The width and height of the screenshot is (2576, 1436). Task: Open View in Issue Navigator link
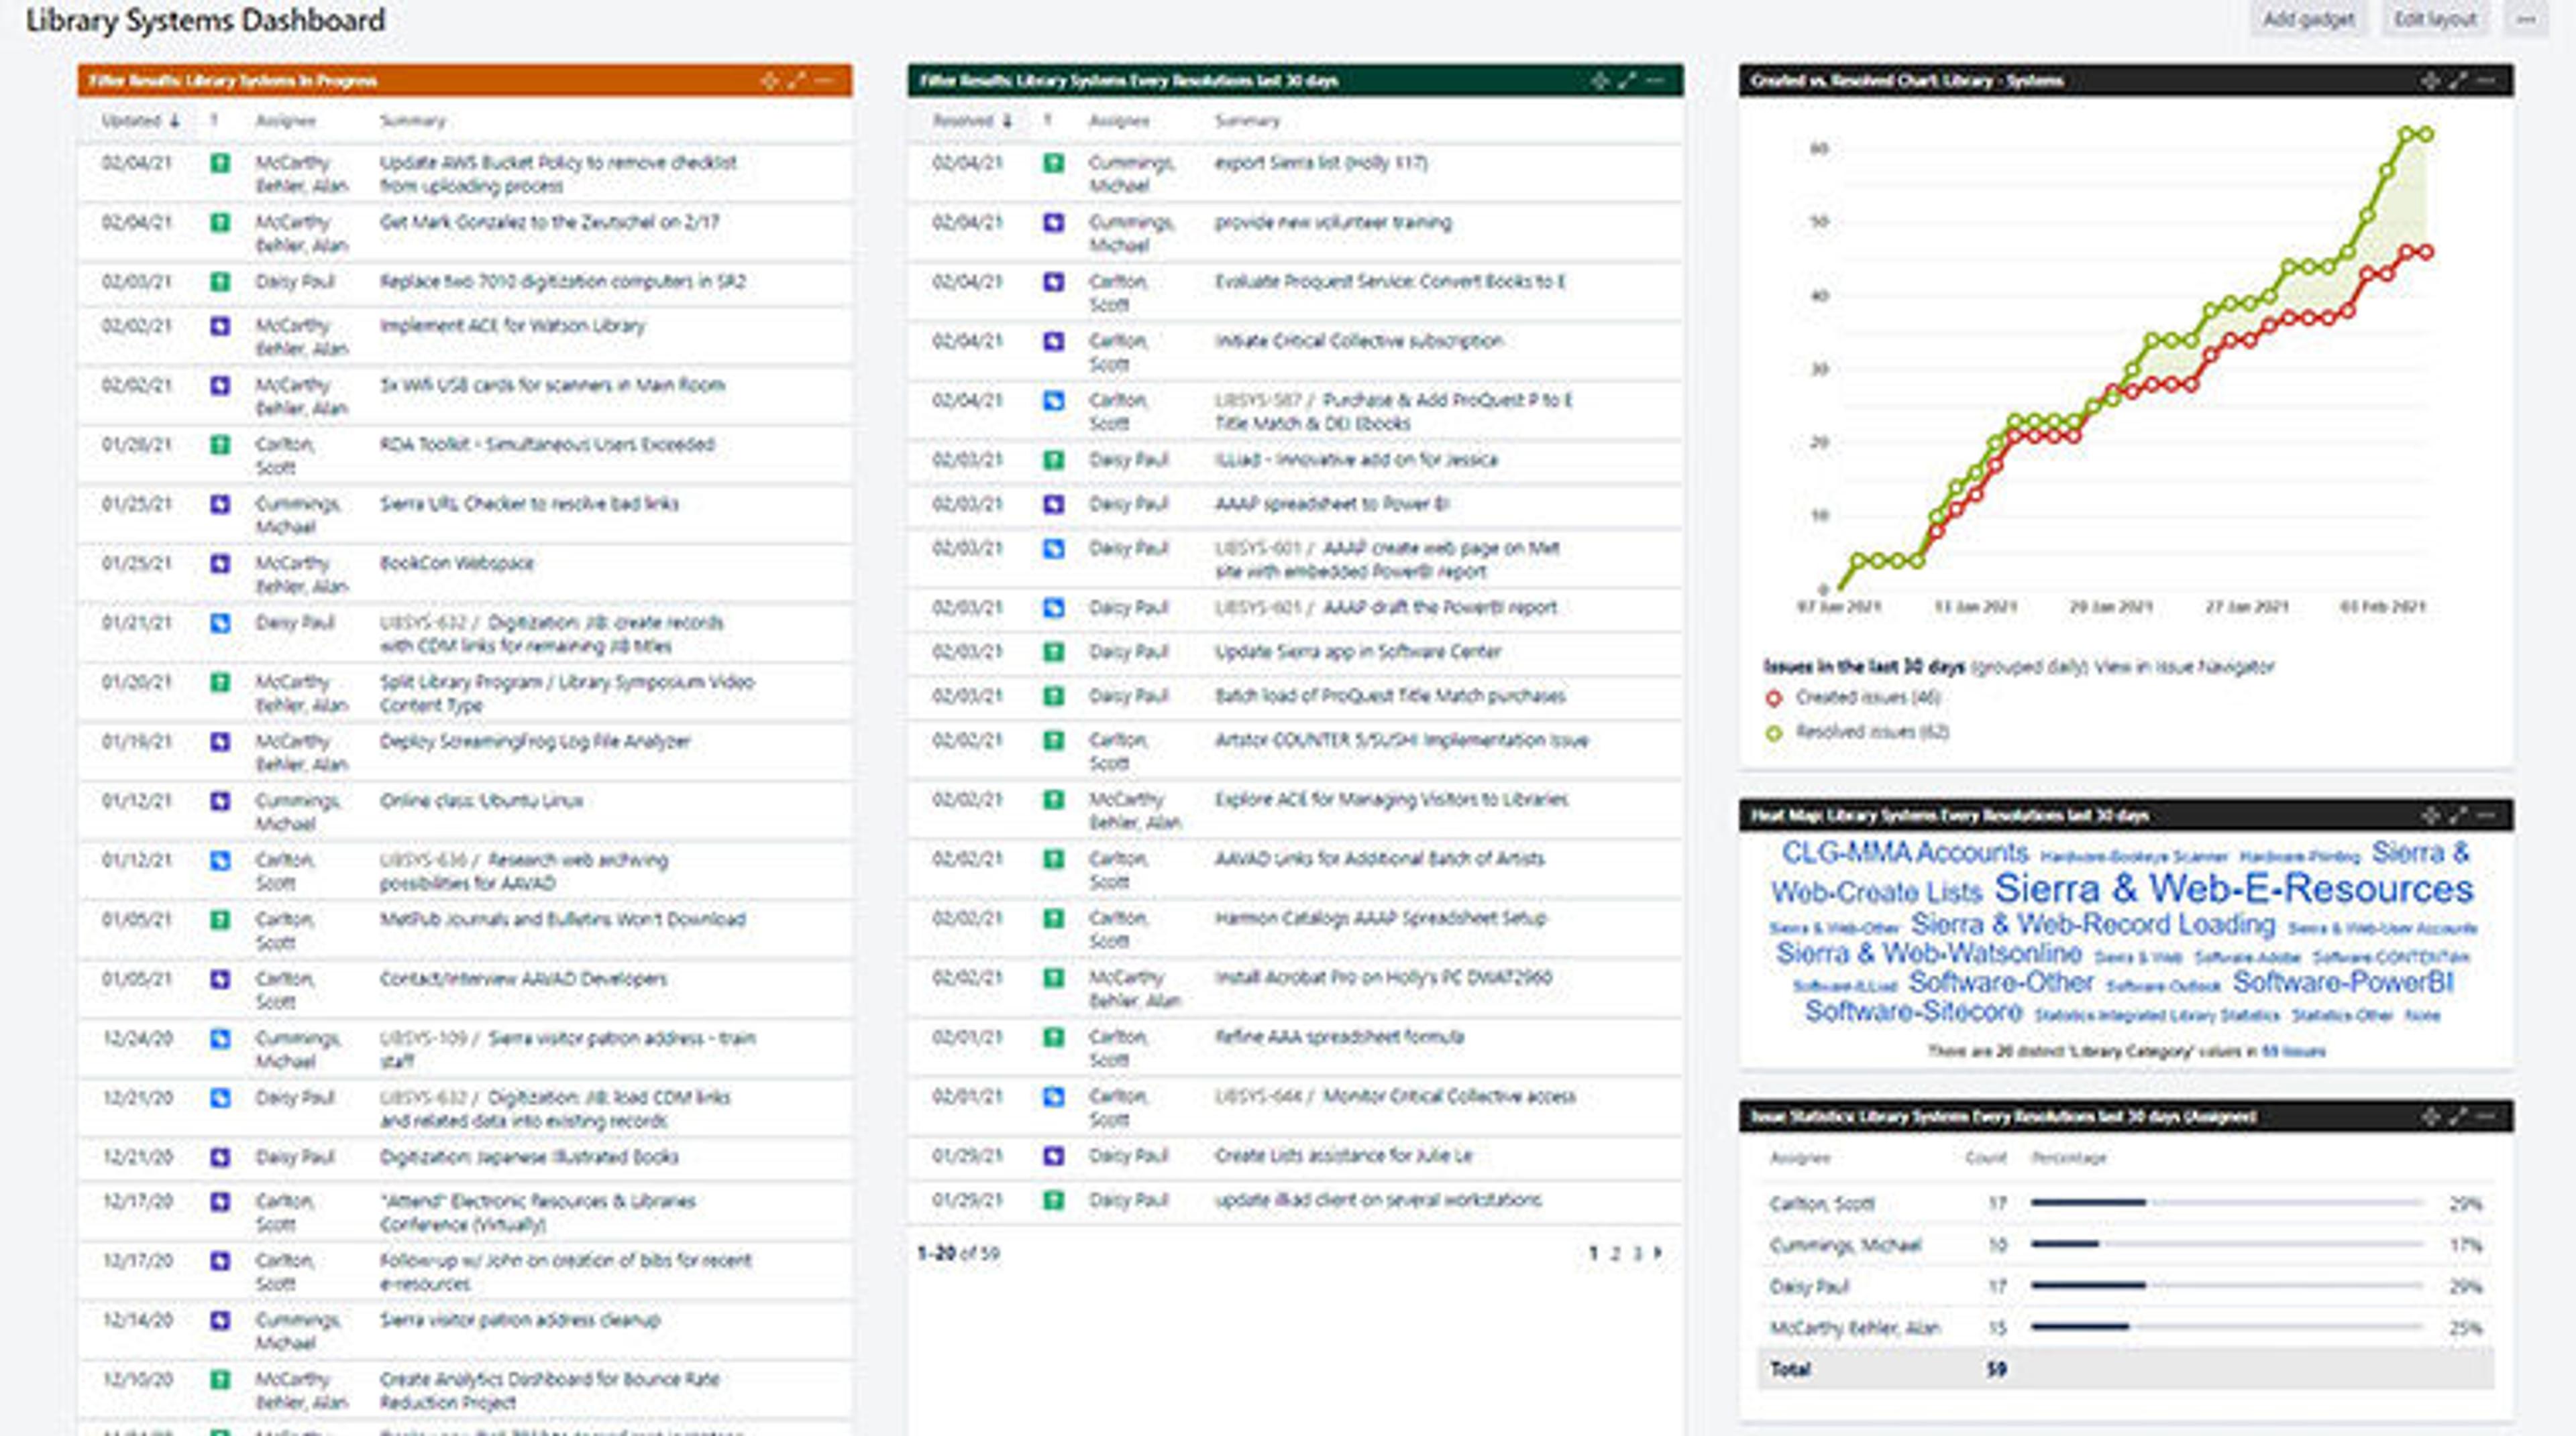tap(2184, 666)
